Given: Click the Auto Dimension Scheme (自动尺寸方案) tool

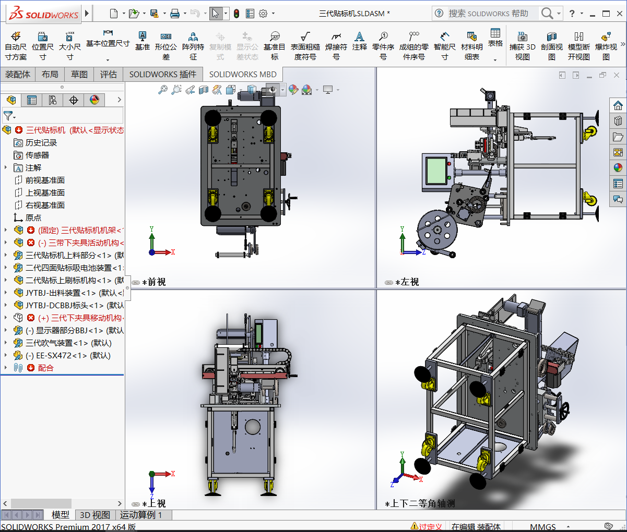Looking at the screenshot, I should [x=16, y=46].
